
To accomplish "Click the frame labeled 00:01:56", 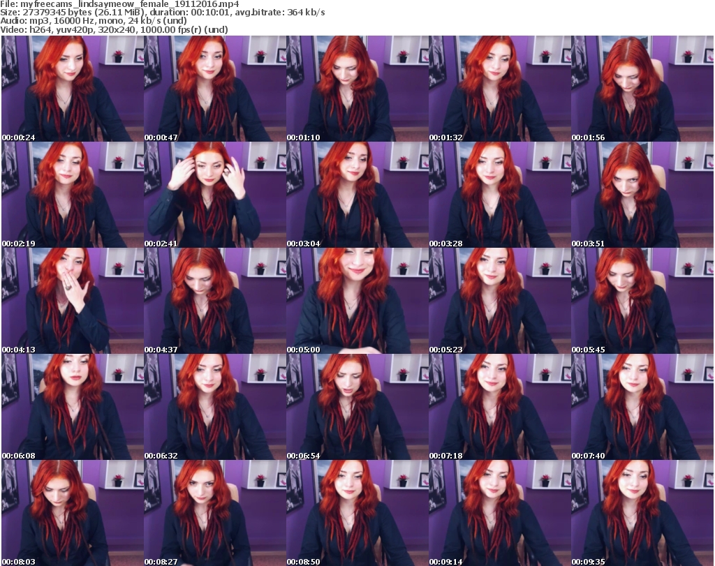I will 642,89.
